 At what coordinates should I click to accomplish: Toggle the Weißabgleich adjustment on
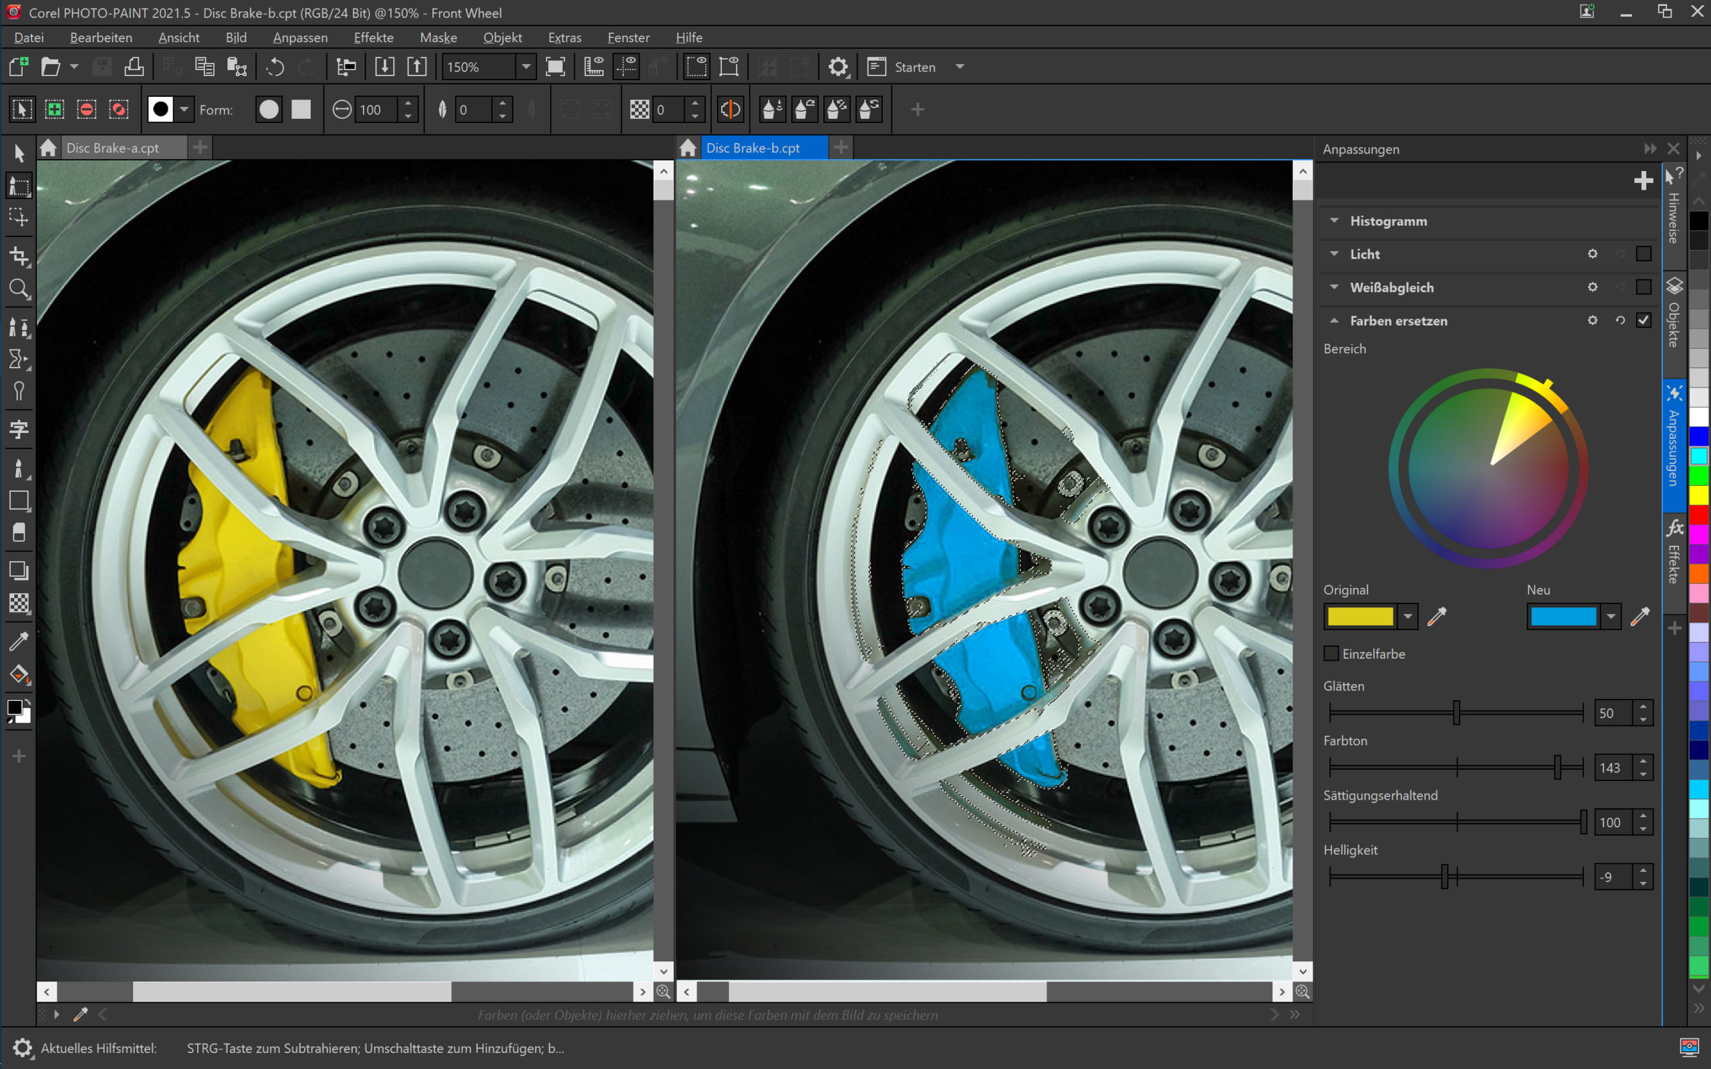1646,288
